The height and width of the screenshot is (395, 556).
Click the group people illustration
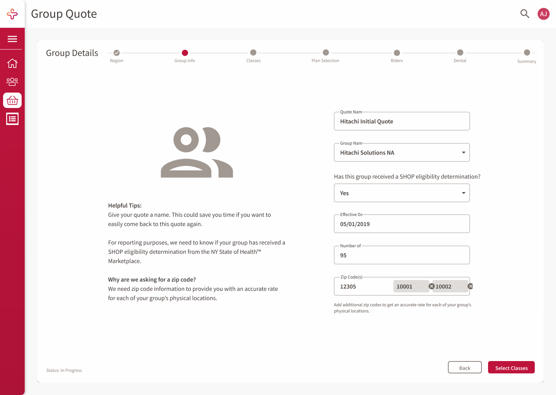tap(197, 152)
